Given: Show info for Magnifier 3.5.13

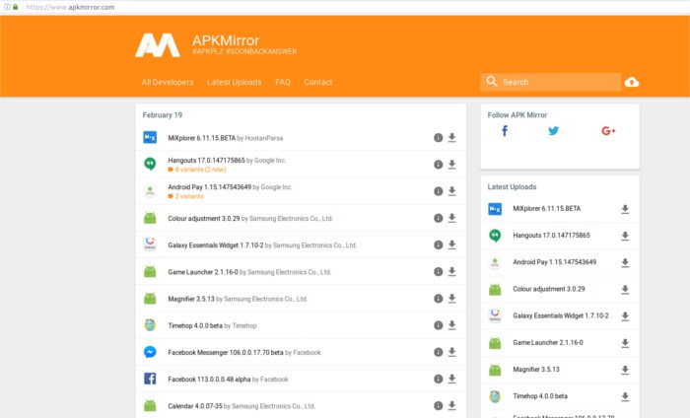Looking at the screenshot, I should (438, 299).
